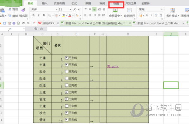Click the align left icon
This screenshot has width=189, height=124.
point(85,15)
